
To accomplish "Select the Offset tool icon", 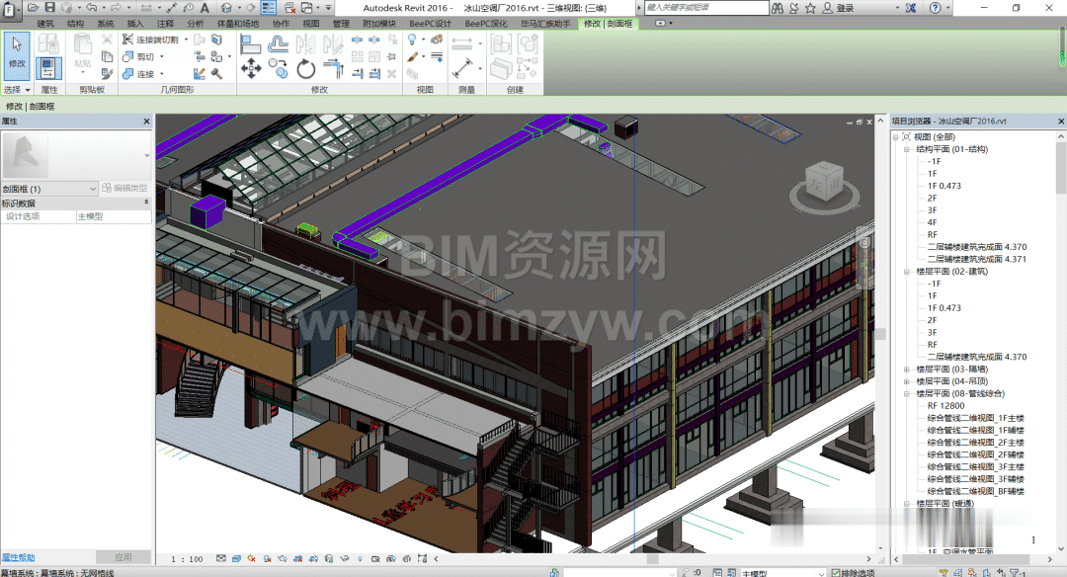I will coord(278,44).
